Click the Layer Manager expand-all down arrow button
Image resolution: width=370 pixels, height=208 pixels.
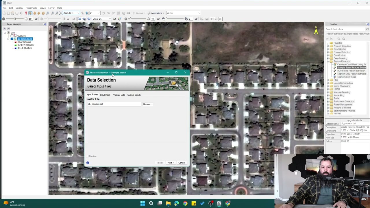(9, 29)
